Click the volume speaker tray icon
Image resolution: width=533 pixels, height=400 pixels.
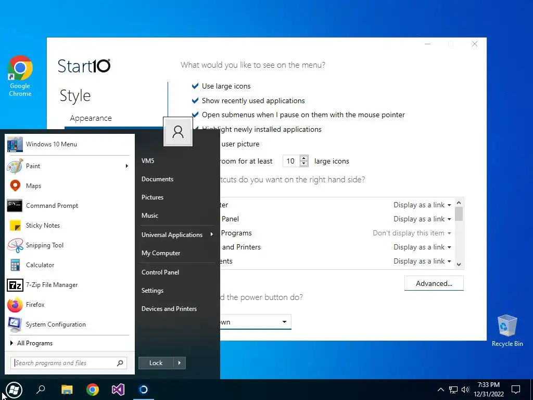(x=465, y=390)
